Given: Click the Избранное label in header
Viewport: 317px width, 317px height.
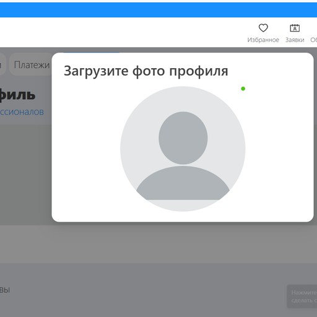Looking at the screenshot, I should [263, 40].
